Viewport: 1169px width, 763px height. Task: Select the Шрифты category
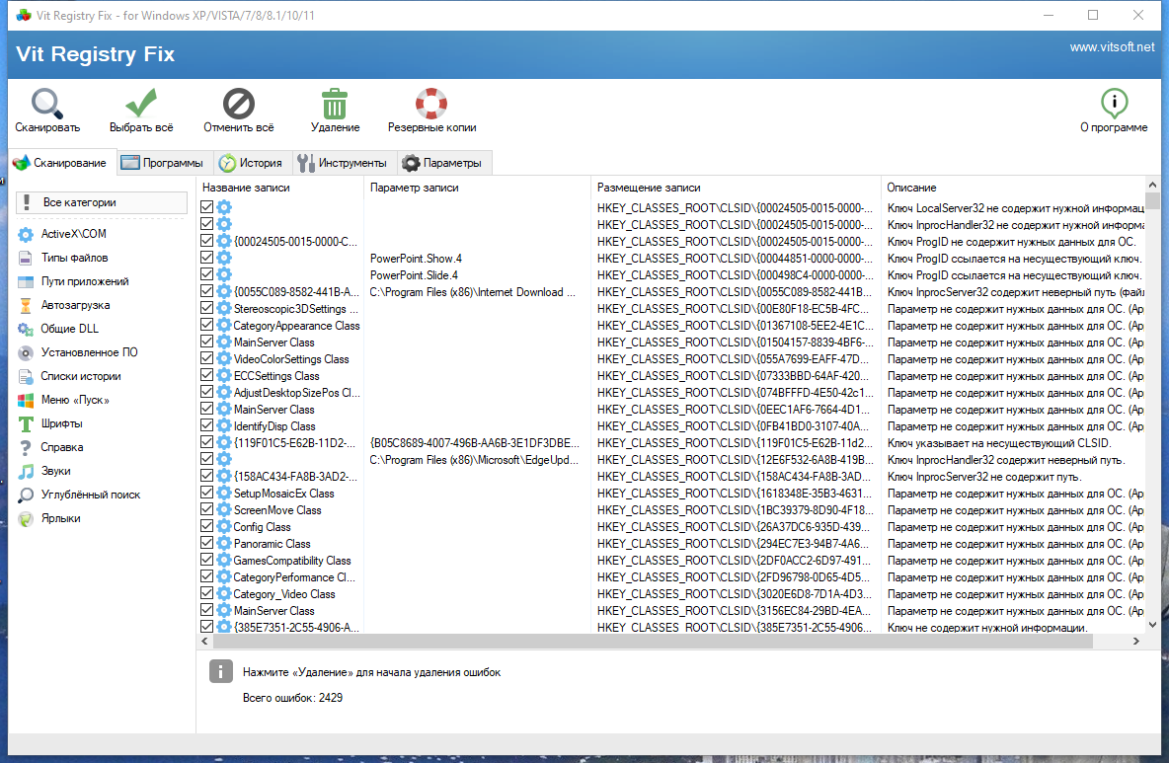(x=61, y=423)
